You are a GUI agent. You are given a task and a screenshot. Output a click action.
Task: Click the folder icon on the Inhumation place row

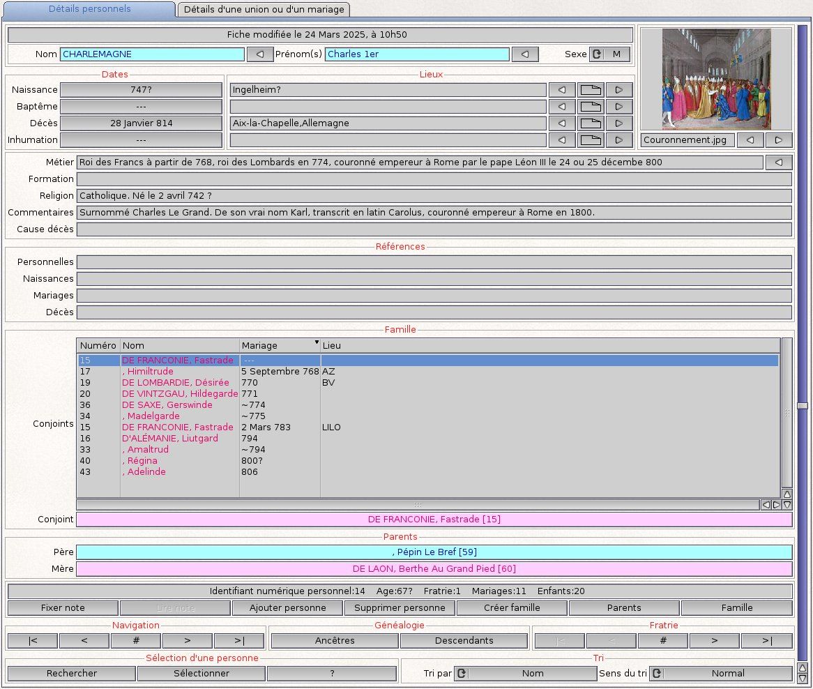tap(591, 140)
